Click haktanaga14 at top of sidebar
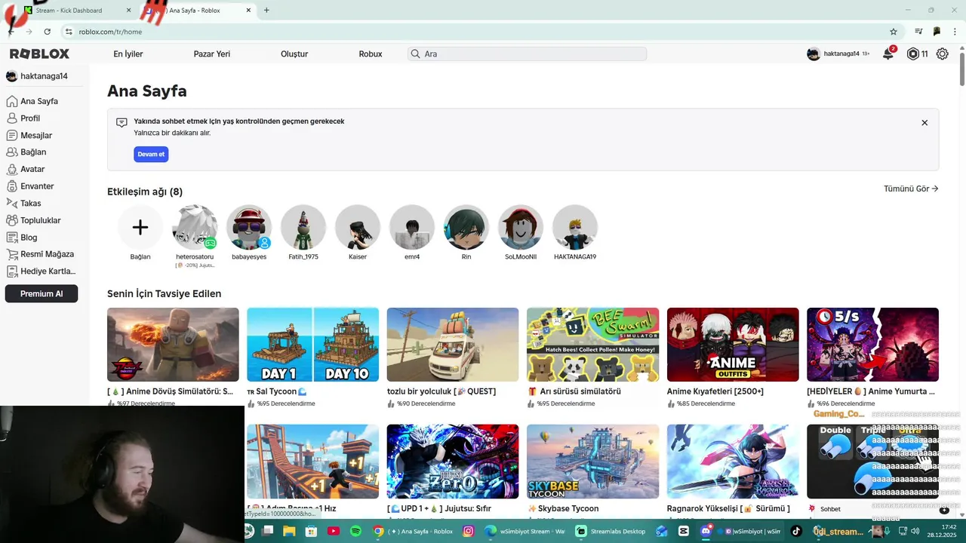966x543 pixels. click(38, 76)
